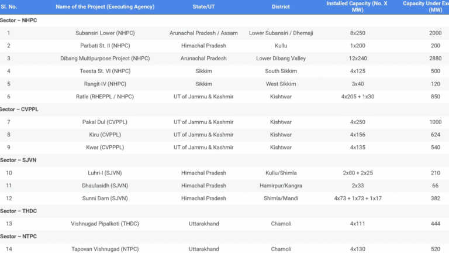Click 'Kwar (CVPPPL)' project name
449x253 pixels.
tap(105, 147)
